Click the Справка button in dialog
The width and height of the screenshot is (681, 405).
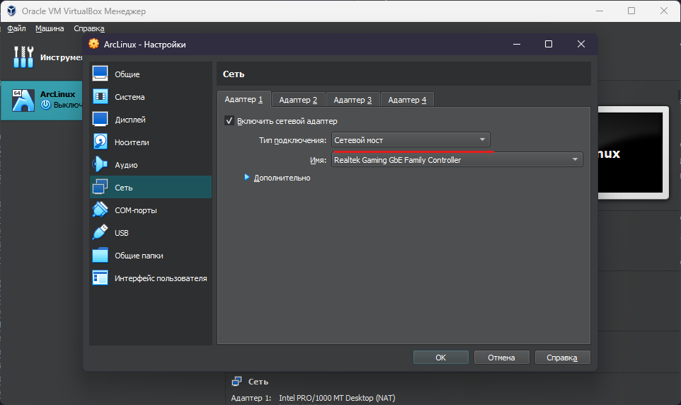(x=563, y=357)
